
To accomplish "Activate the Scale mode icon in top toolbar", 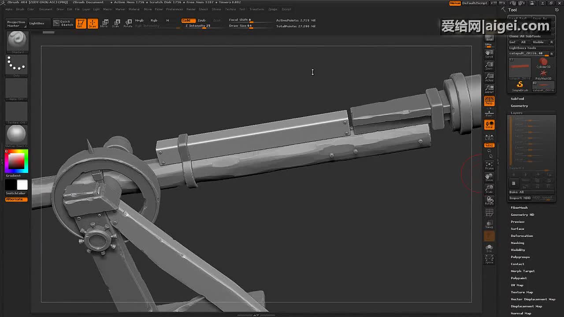I will 116,23.
